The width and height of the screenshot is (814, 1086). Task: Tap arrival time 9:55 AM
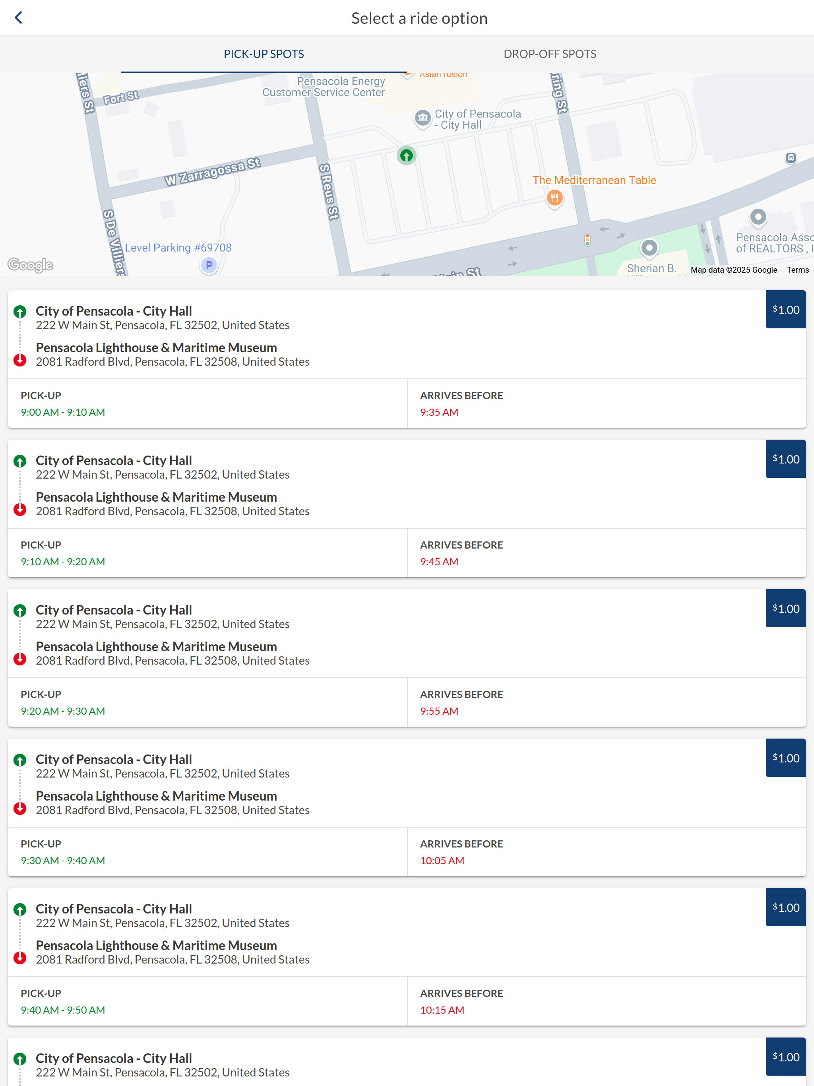tap(439, 712)
